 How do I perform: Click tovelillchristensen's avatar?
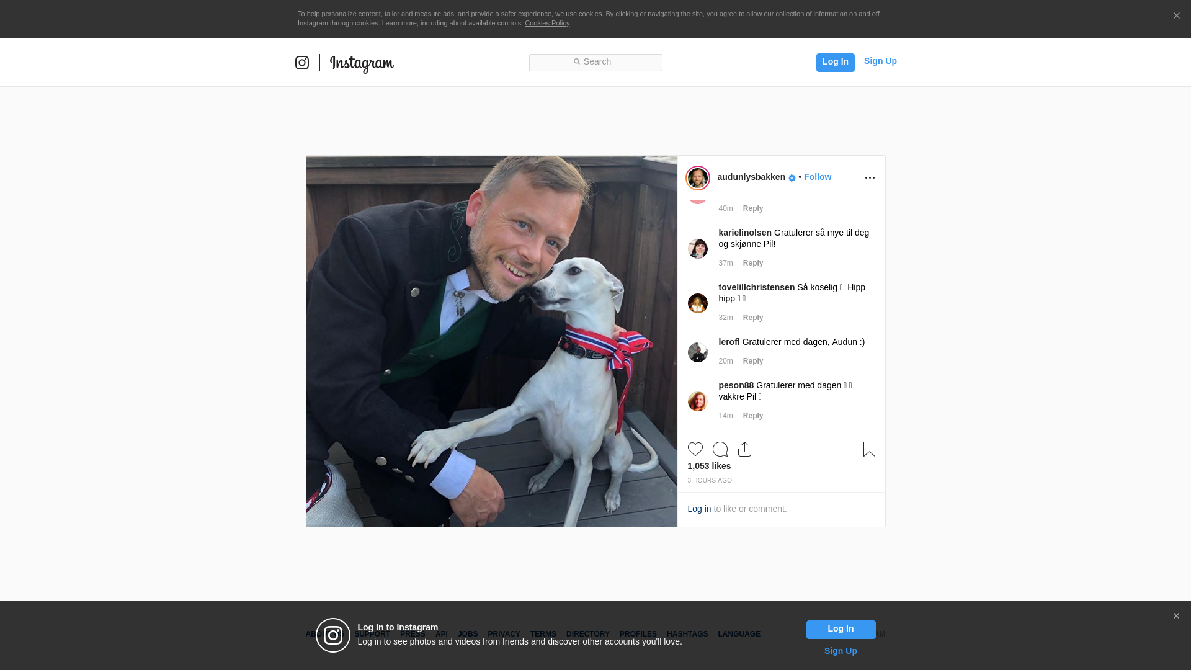coord(698,303)
